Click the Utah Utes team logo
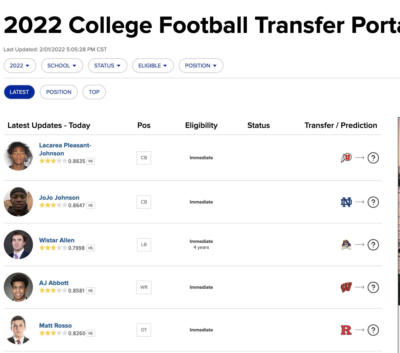Image resolution: width=400 pixels, height=353 pixels. tap(346, 158)
